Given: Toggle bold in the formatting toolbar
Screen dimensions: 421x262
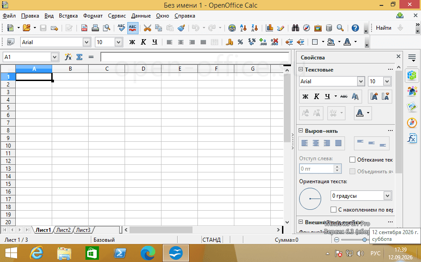Looking at the screenshot, I should pos(132,42).
